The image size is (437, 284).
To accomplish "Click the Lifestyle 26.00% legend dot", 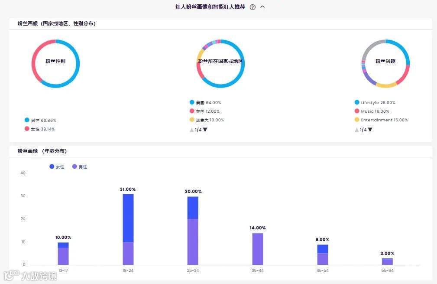I will pos(357,102).
